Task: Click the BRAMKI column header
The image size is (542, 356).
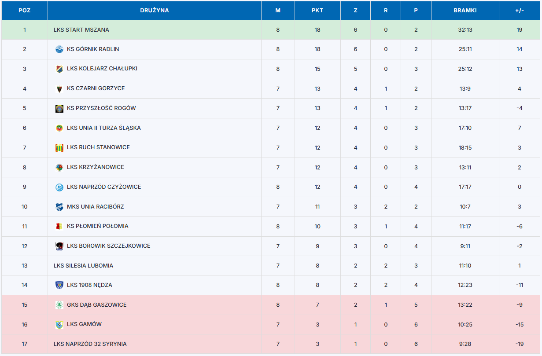Action: tap(465, 11)
